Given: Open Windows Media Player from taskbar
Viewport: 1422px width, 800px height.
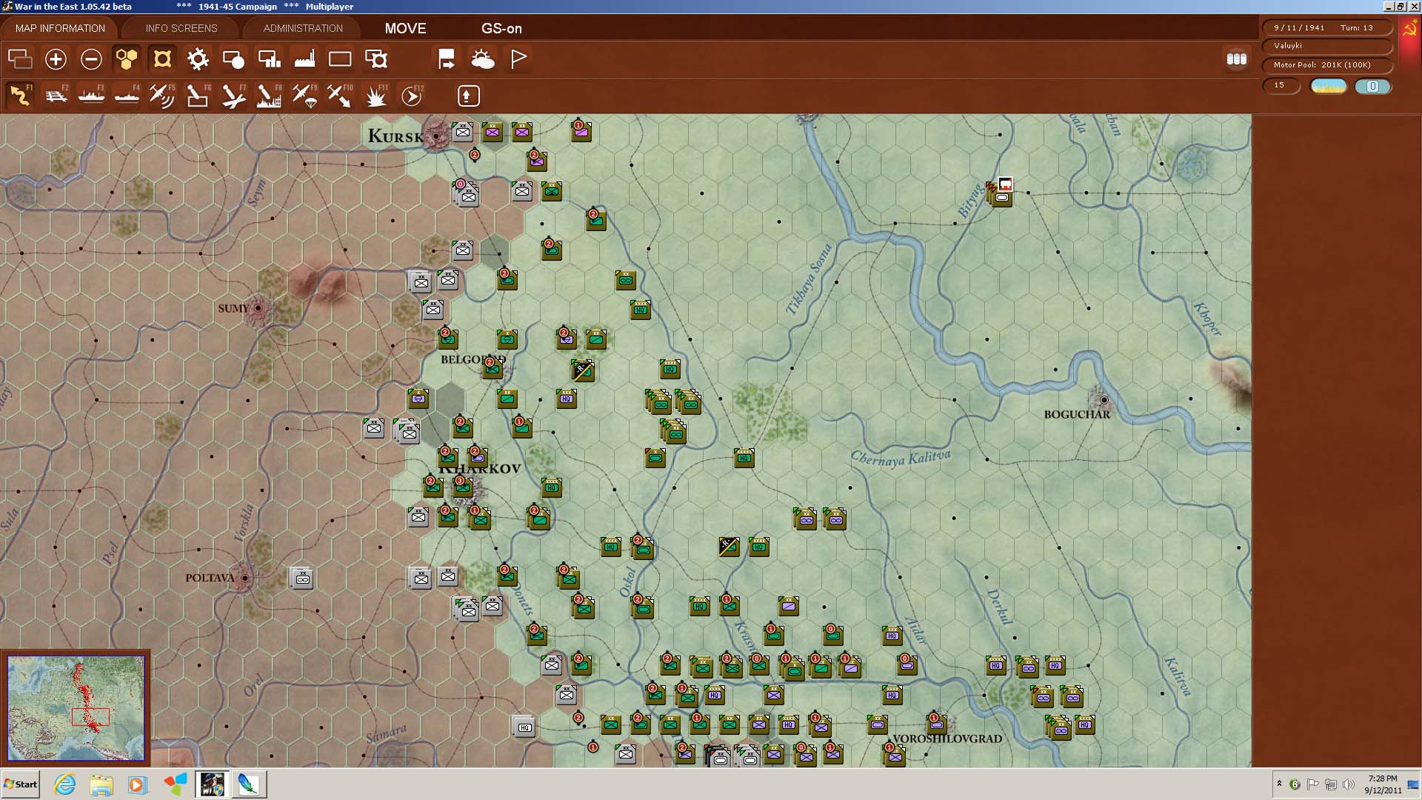Looking at the screenshot, I should coord(138,784).
